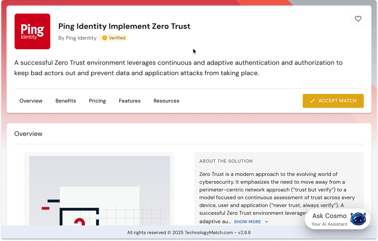The height and width of the screenshot is (241, 378).
Task: Open the Pricing tab
Action: [97, 101]
